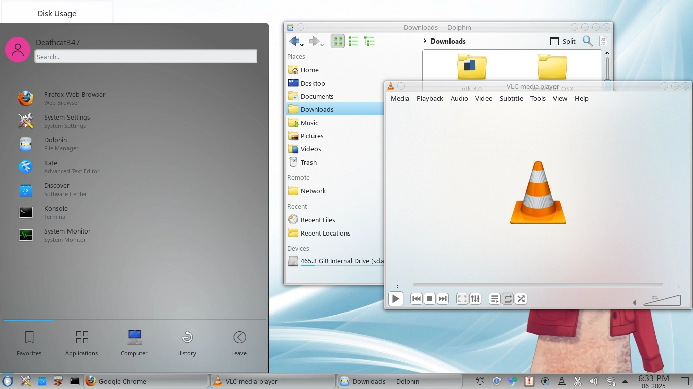This screenshot has height=389, width=693.
Task: Open VLC Help menu
Action: pos(581,98)
